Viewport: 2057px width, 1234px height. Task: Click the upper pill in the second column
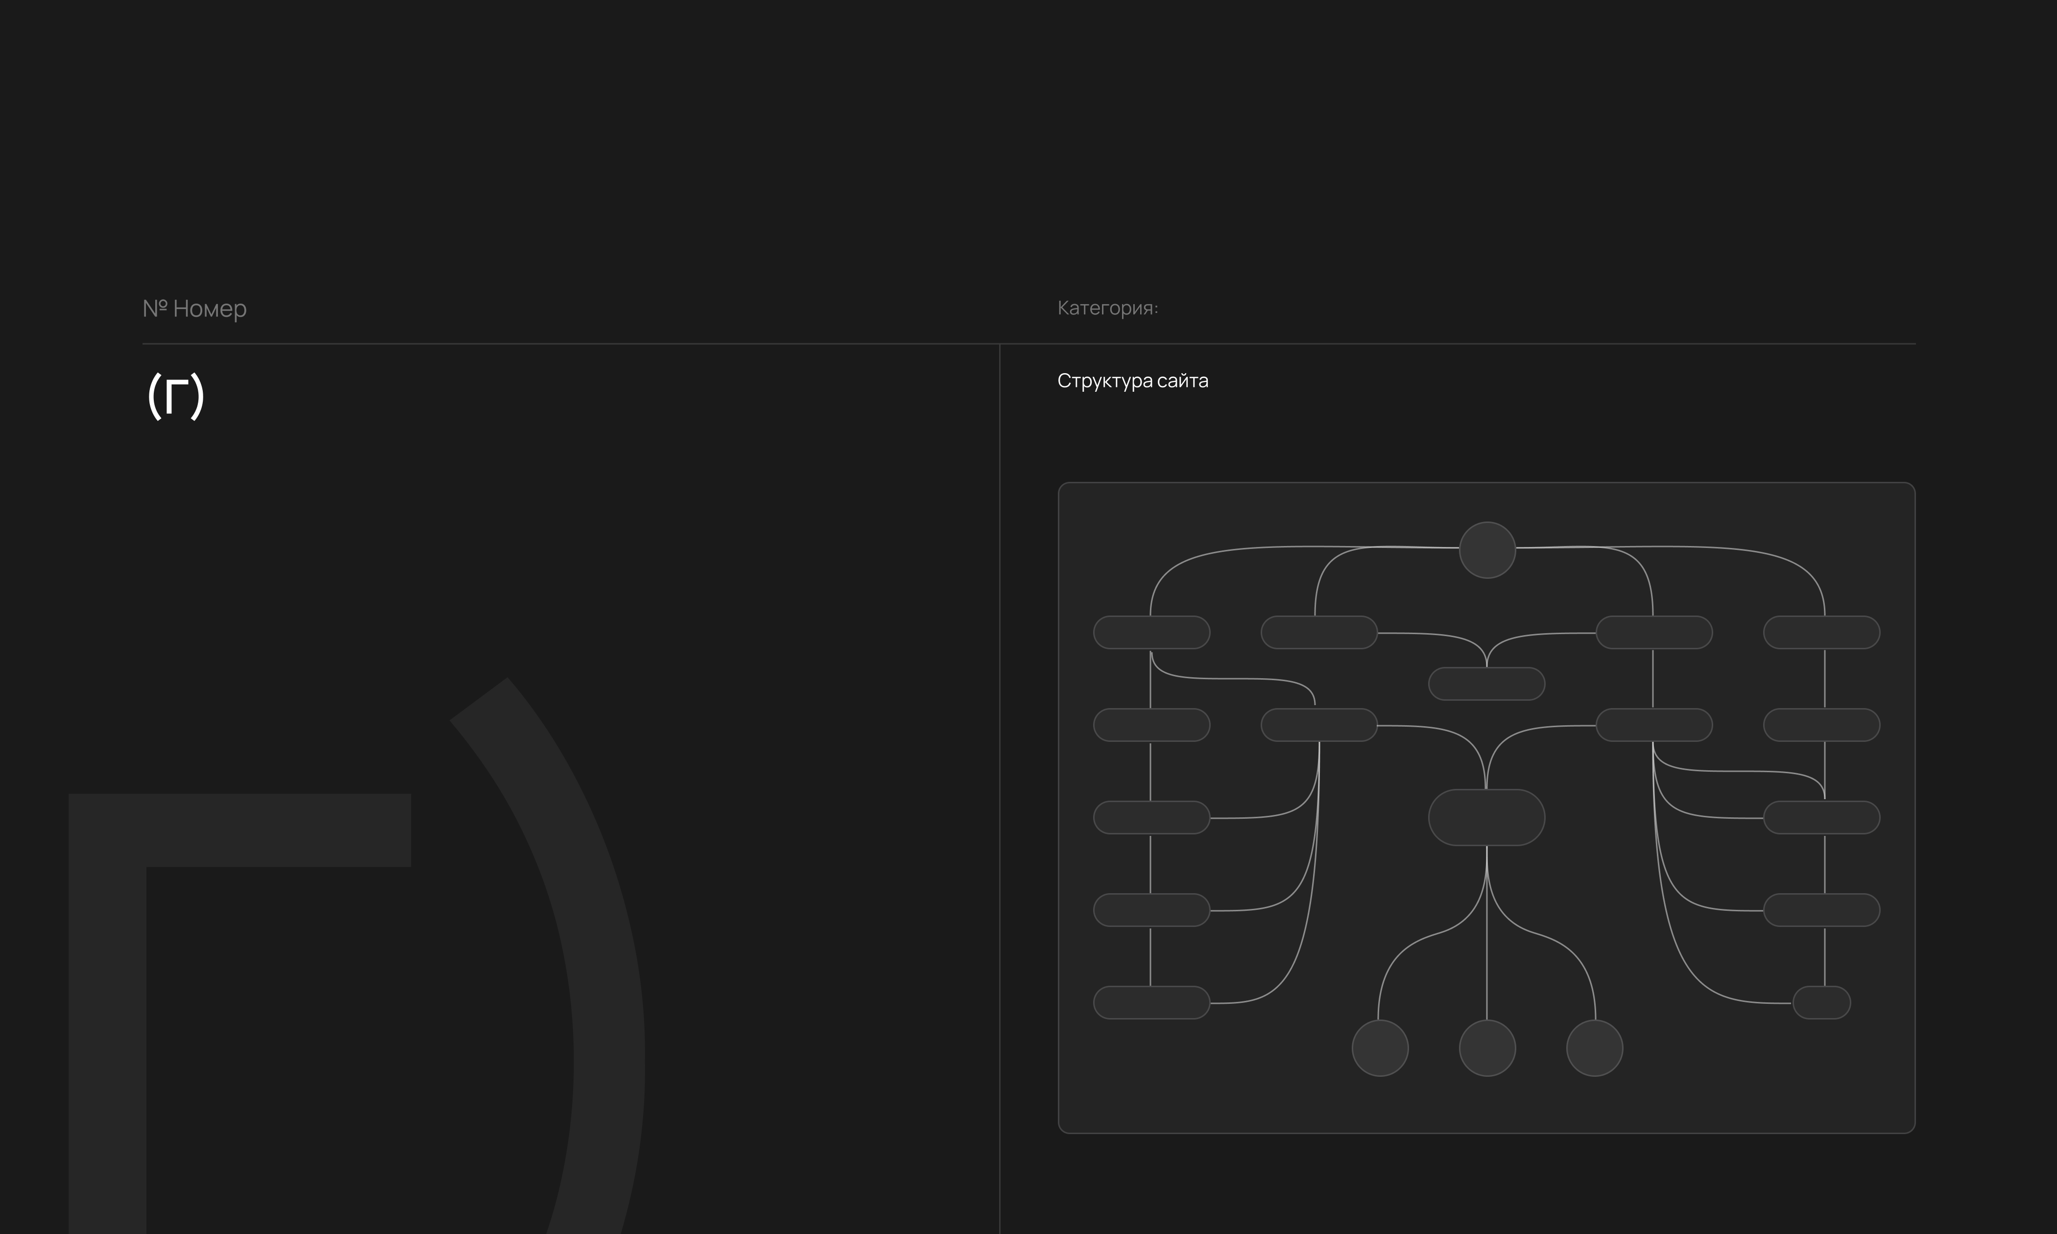coord(1318,632)
